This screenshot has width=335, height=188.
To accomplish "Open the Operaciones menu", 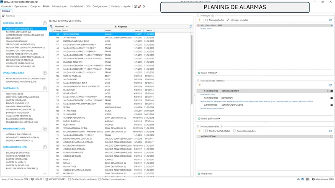I will 22,6.
